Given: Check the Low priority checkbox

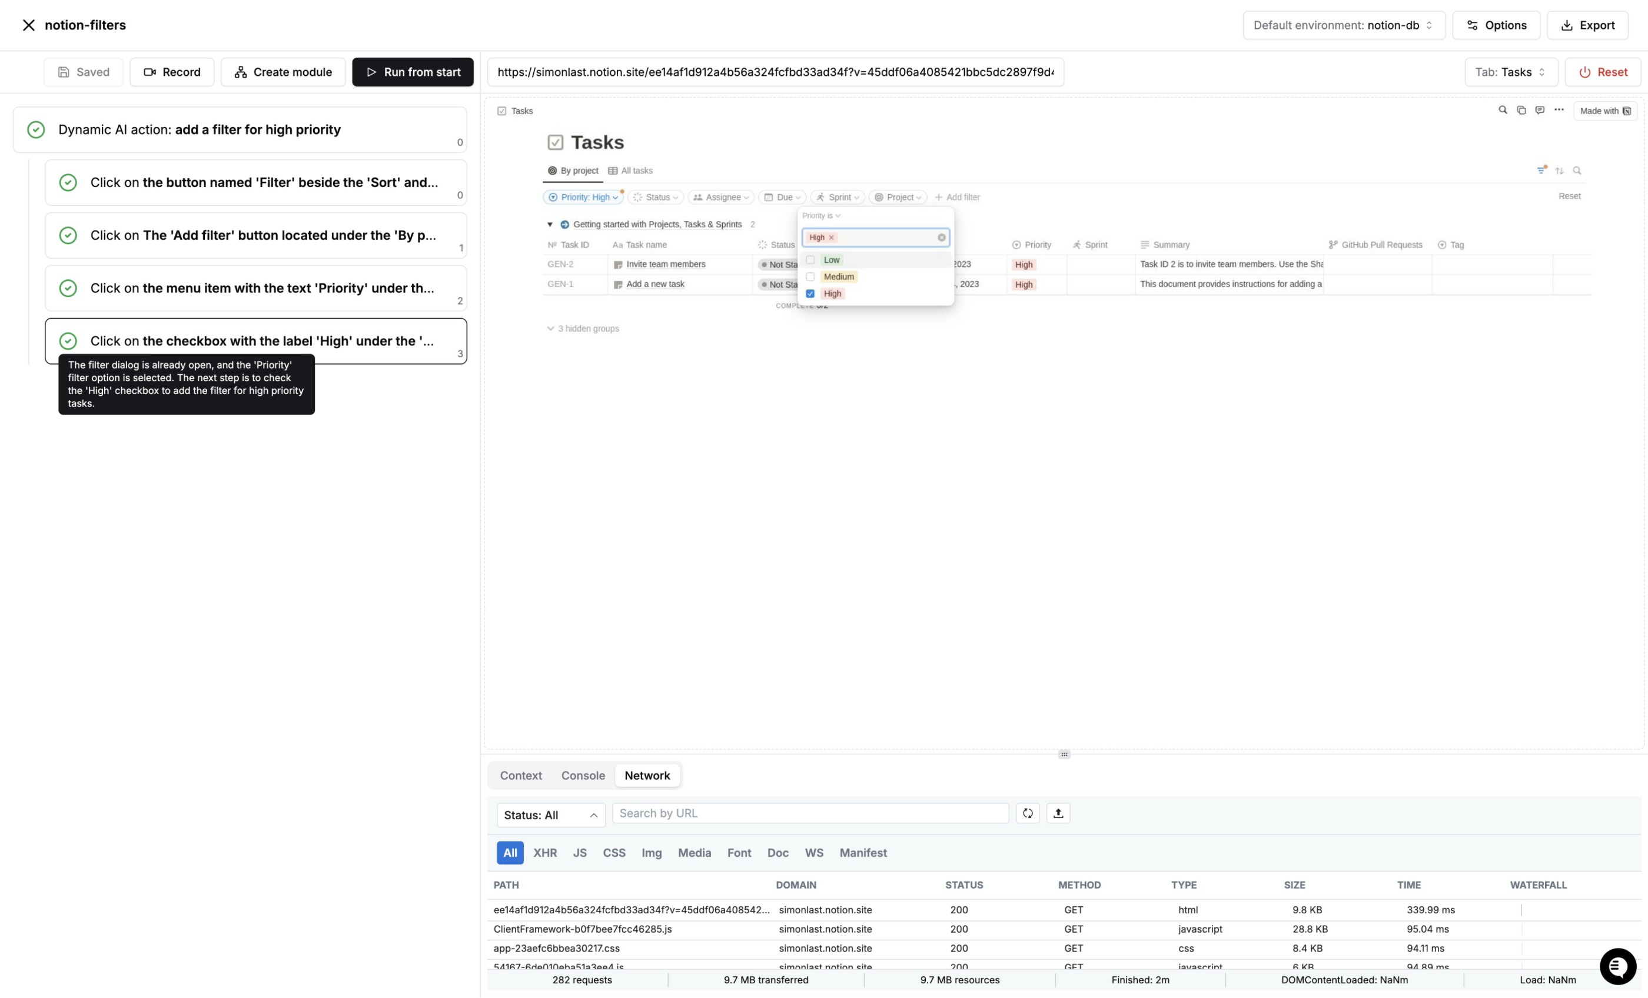Looking at the screenshot, I should point(810,260).
